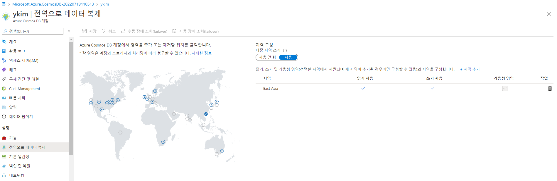Click East Asia region name
This screenshot has height=181, width=557.
click(271, 88)
